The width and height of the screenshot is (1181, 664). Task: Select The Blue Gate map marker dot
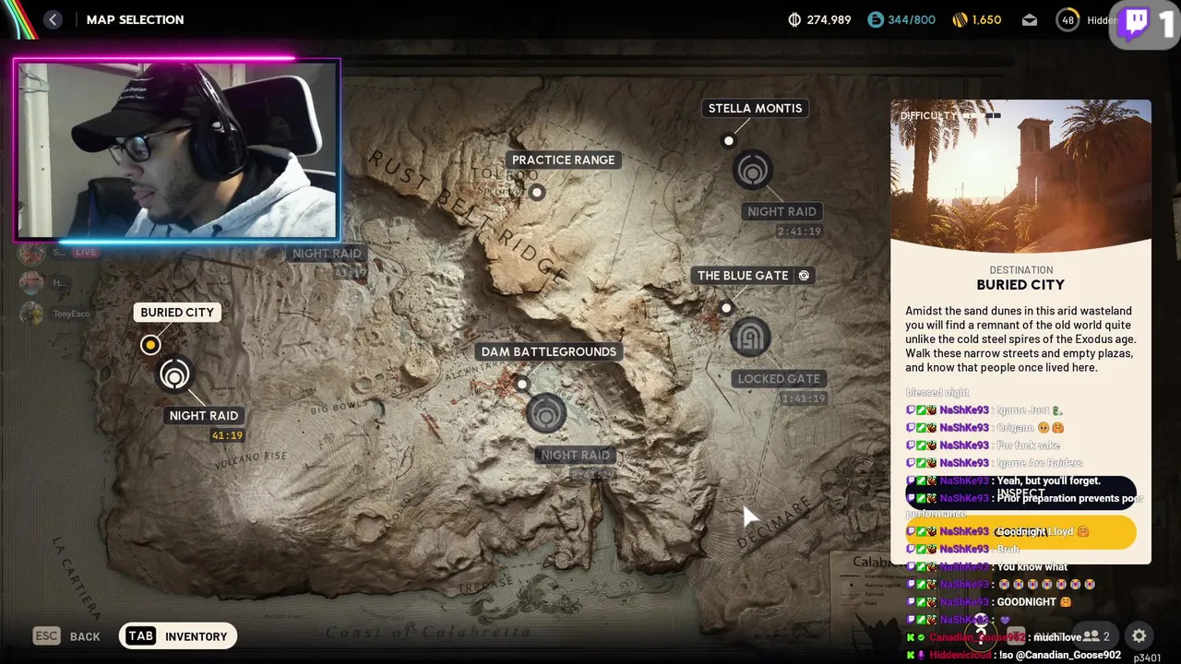(726, 308)
